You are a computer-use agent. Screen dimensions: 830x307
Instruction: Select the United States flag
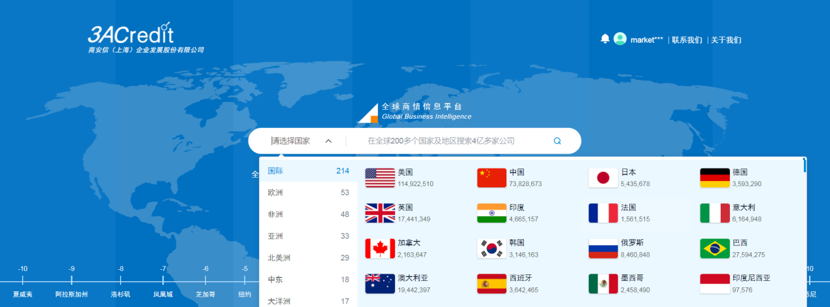pos(380,178)
